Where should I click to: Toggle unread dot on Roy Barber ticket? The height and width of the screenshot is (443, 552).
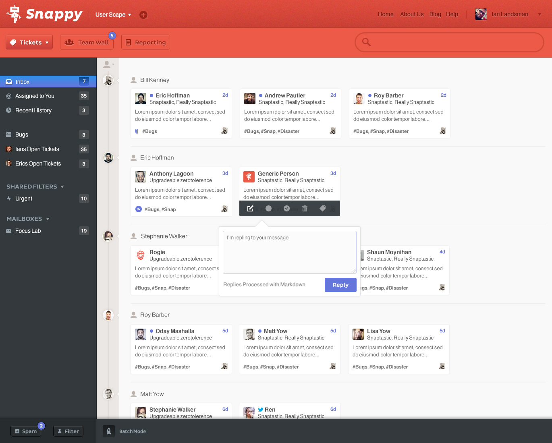pyautogui.click(x=370, y=95)
